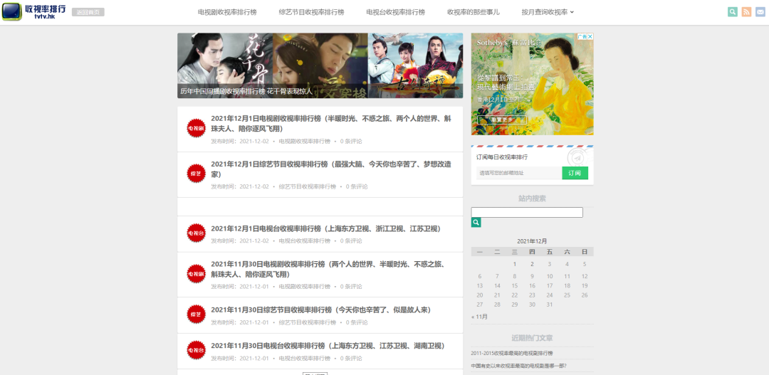This screenshot has height=375, width=769.
Task: Click the email envelope icon in header
Action: 760,12
